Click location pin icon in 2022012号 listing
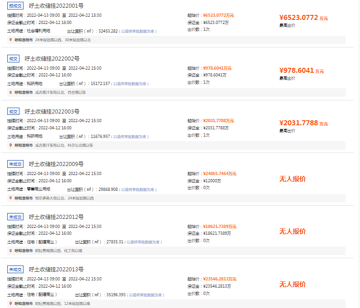360x308 pixels. click(x=10, y=251)
